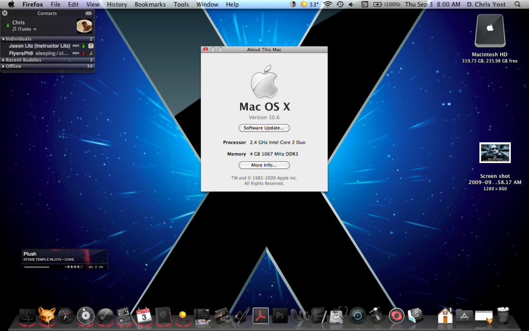Open Mail stamp icon in dock
The height and width of the screenshot is (331, 529).
coord(124,316)
